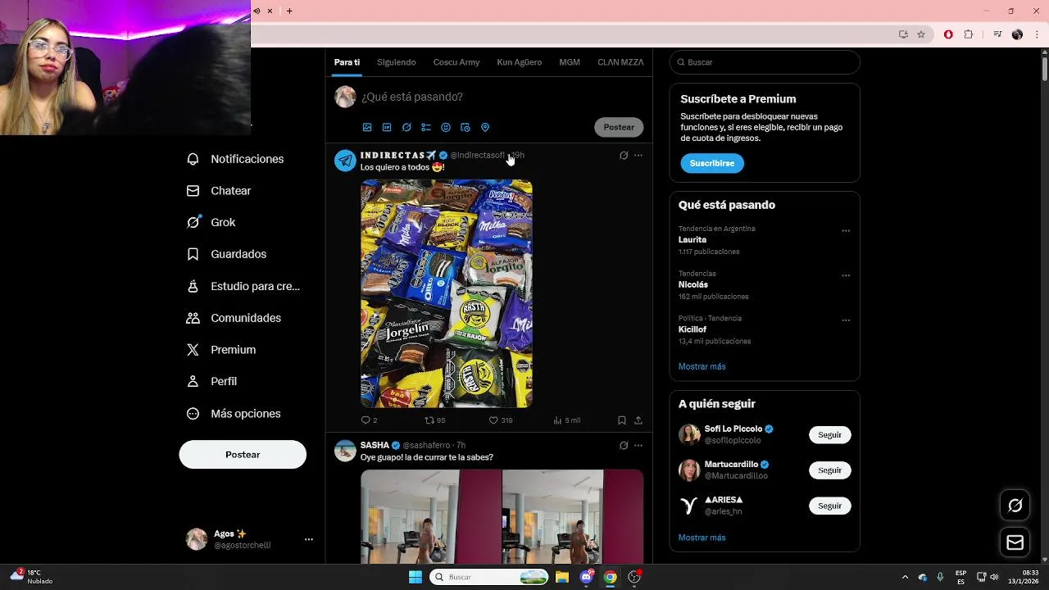Open Chatear messages in sidebar
Screen dimensions: 1049x590
(219, 191)
